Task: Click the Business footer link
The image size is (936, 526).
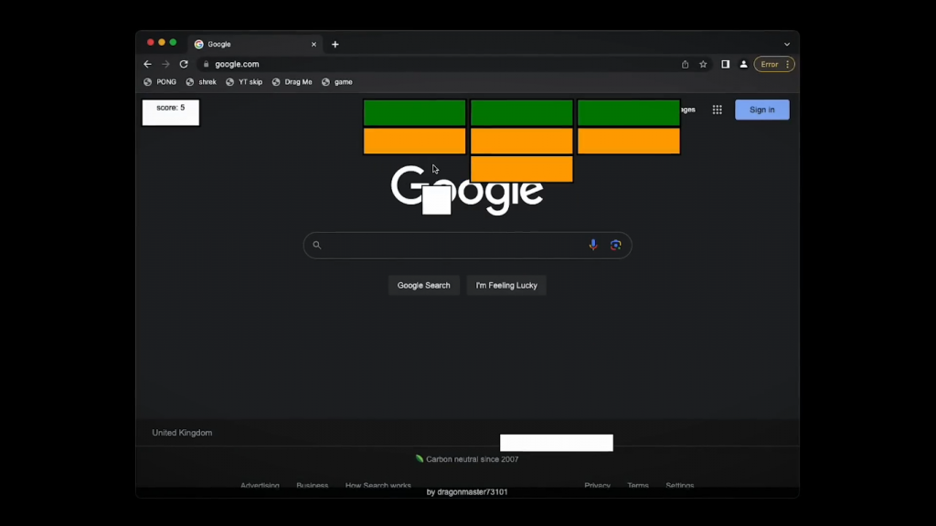Action: coord(313,485)
